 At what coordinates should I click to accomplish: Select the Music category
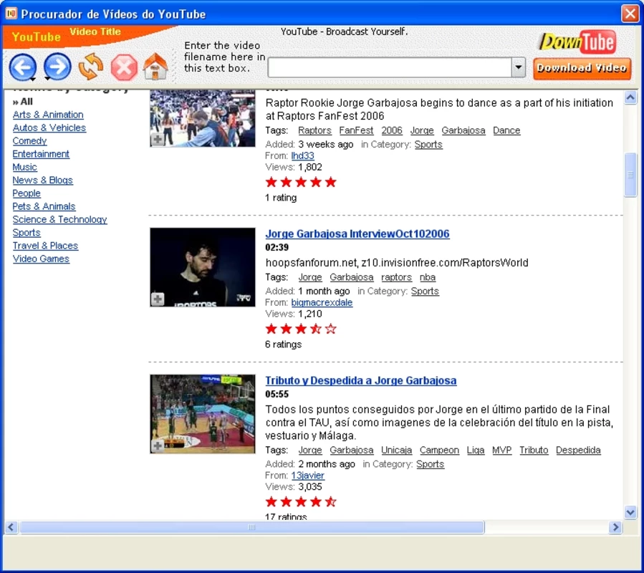[24, 167]
